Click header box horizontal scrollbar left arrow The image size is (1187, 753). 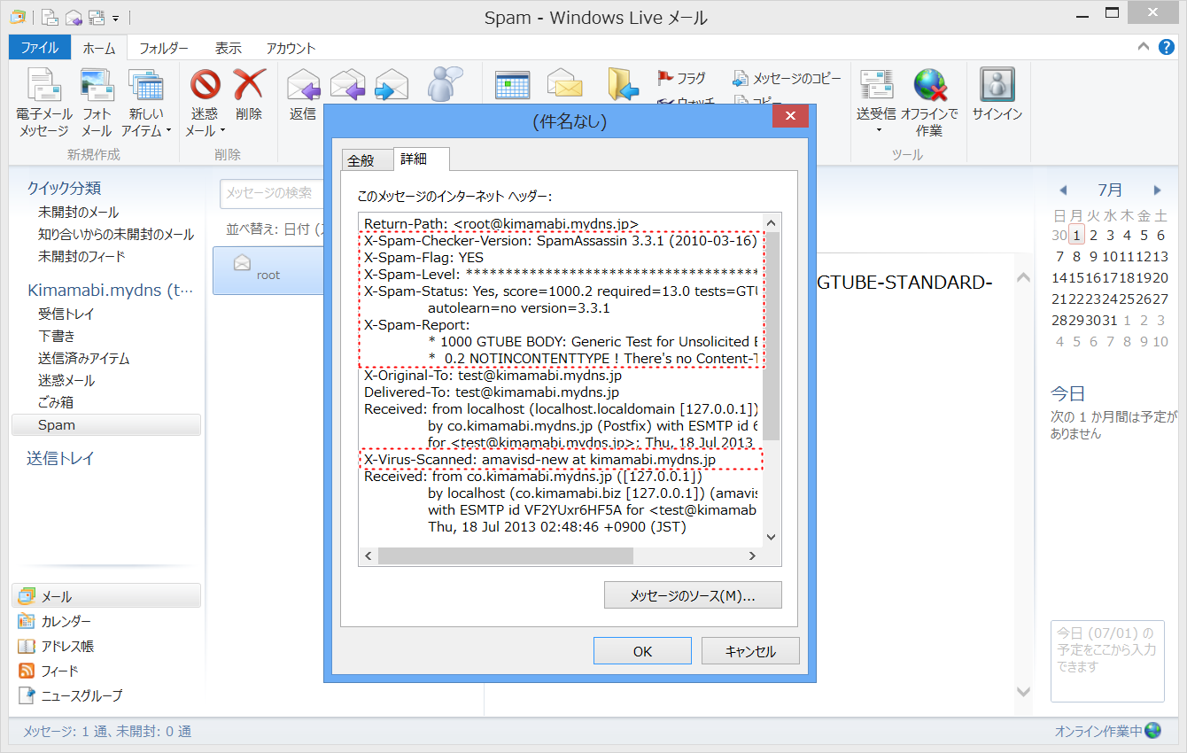(370, 555)
